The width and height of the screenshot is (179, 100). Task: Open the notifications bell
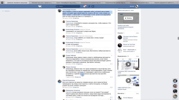click(x=84, y=6)
